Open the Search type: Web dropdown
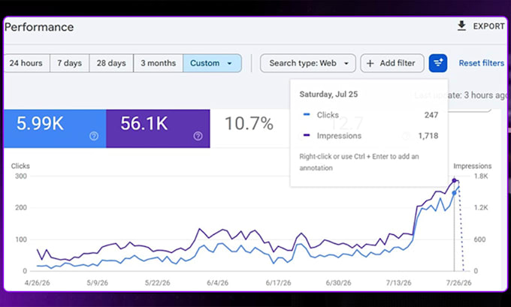This screenshot has height=307, width=511. (x=308, y=63)
